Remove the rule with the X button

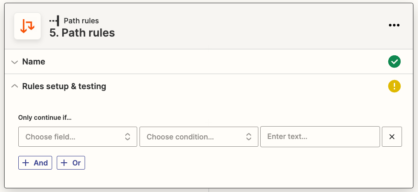click(391, 137)
